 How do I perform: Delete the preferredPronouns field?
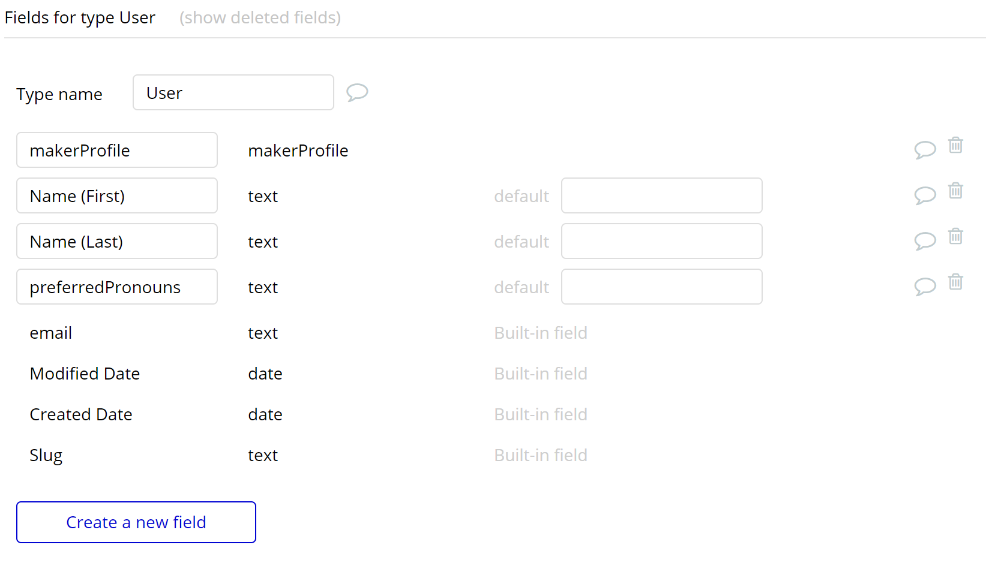click(x=955, y=282)
